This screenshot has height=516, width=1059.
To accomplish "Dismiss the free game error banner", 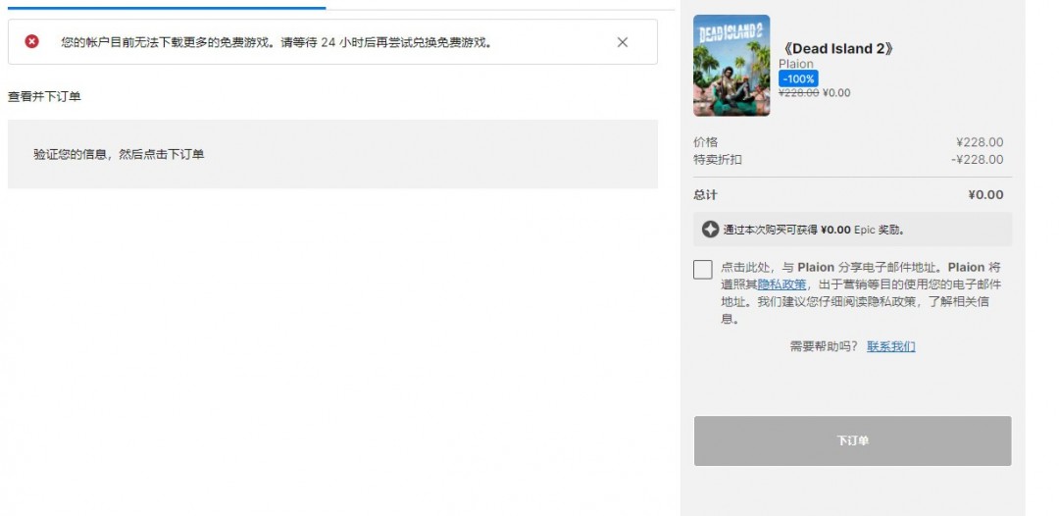I will tap(623, 42).
